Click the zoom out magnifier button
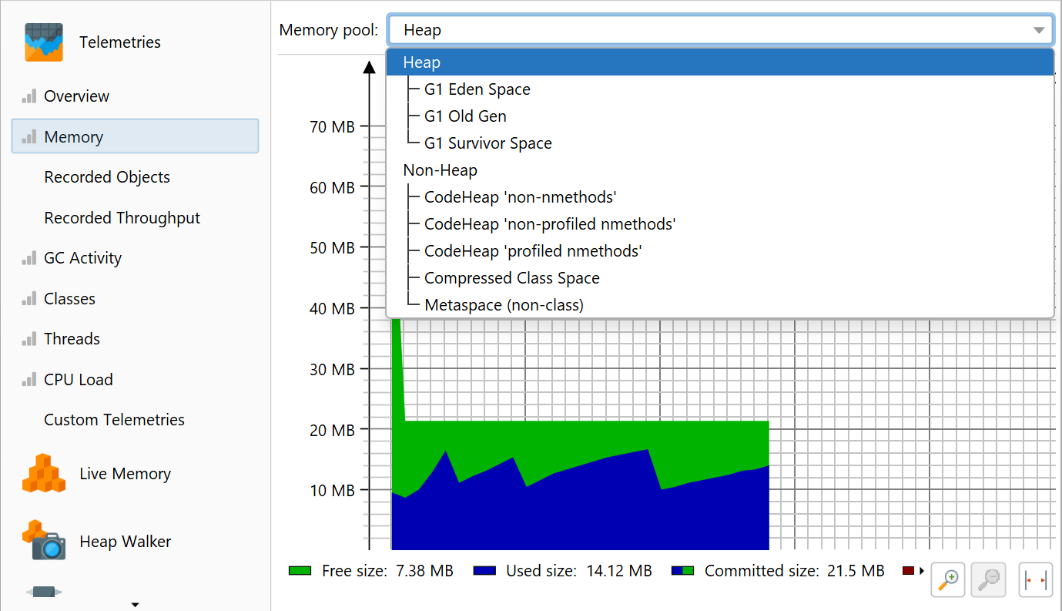The height and width of the screenshot is (611, 1062). point(989,579)
